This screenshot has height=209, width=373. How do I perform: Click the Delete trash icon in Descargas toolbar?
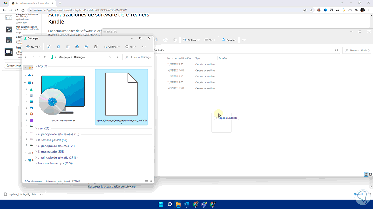95,47
